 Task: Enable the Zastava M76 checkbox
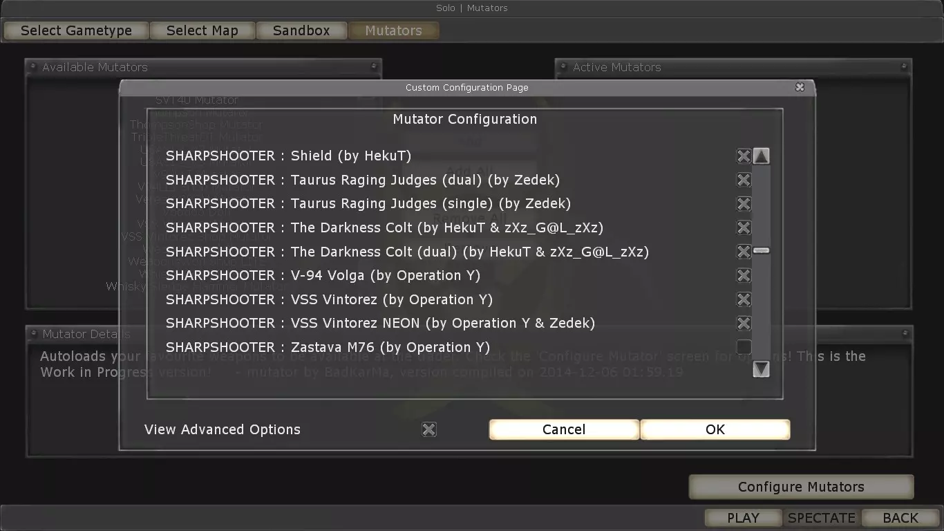click(x=744, y=347)
